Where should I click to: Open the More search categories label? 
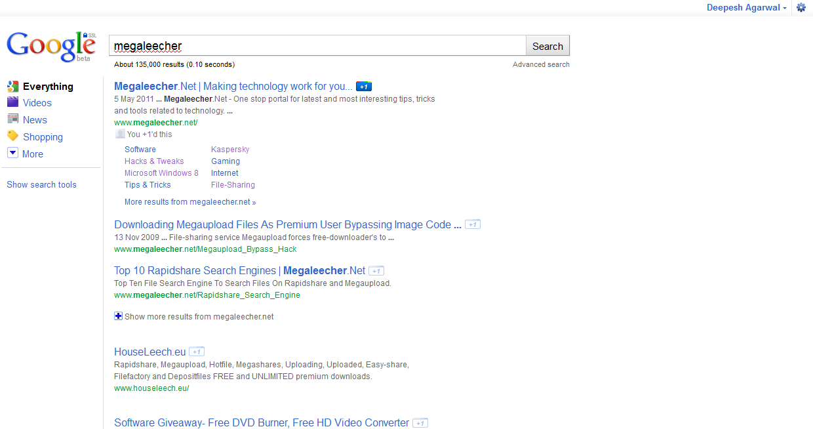(x=33, y=154)
